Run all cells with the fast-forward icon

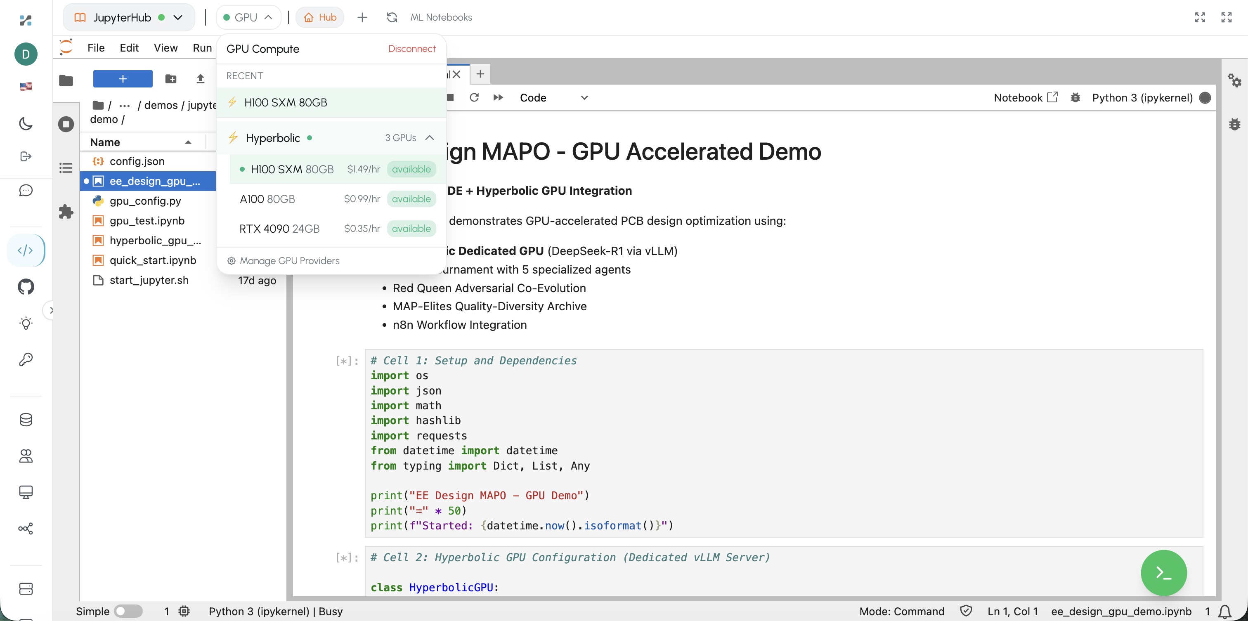(498, 97)
